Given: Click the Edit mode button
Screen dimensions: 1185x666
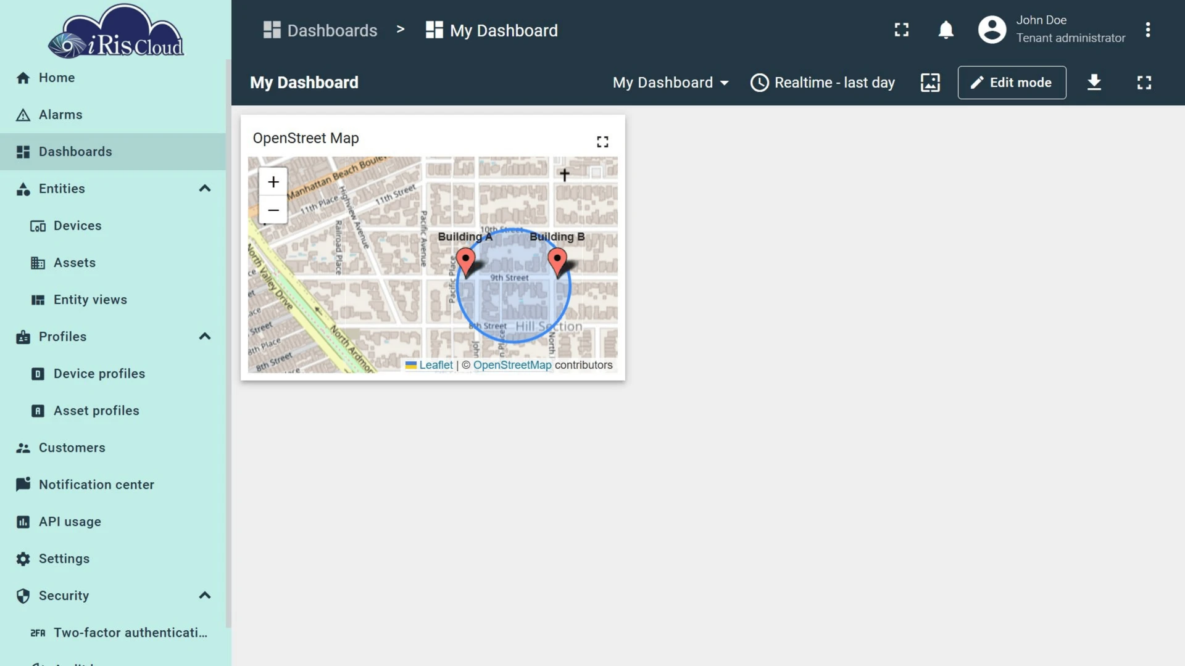Looking at the screenshot, I should [1012, 83].
